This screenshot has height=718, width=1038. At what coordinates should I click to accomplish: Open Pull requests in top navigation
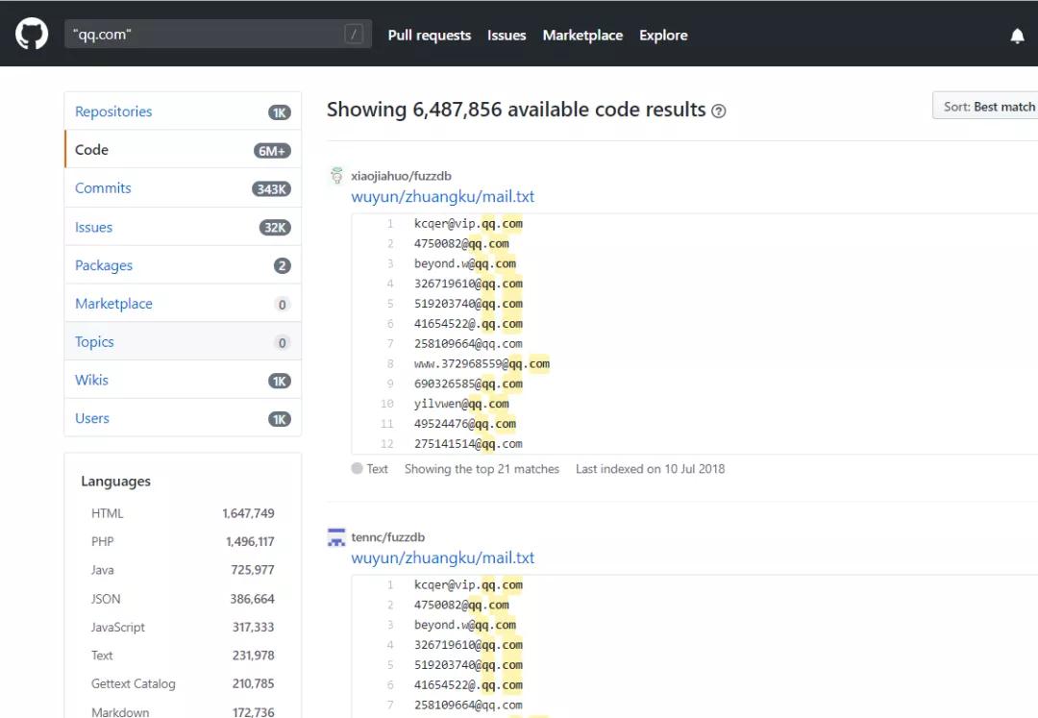pyautogui.click(x=430, y=36)
